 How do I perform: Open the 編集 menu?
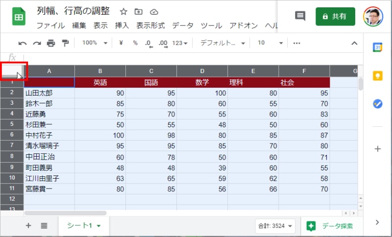pyautogui.click(x=79, y=26)
